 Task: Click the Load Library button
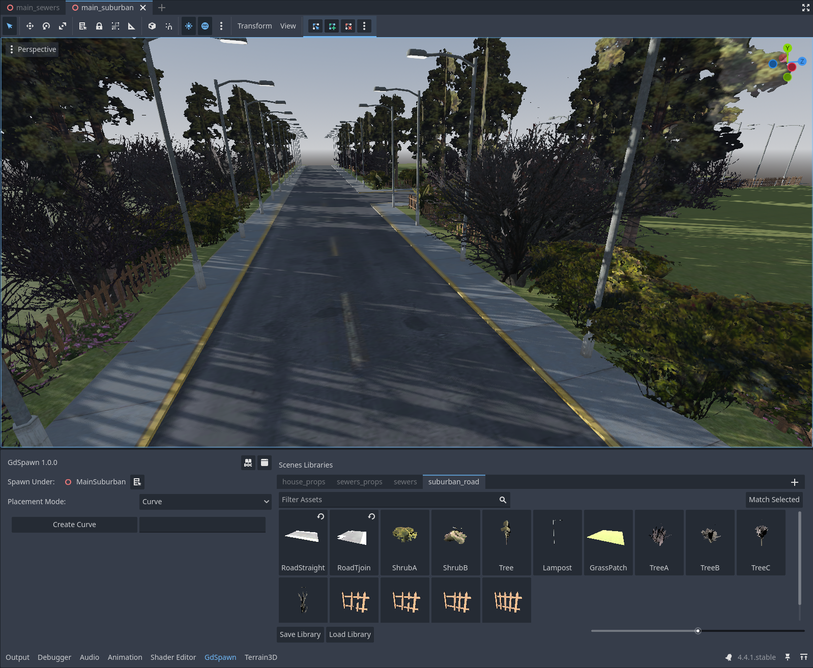[x=350, y=634]
